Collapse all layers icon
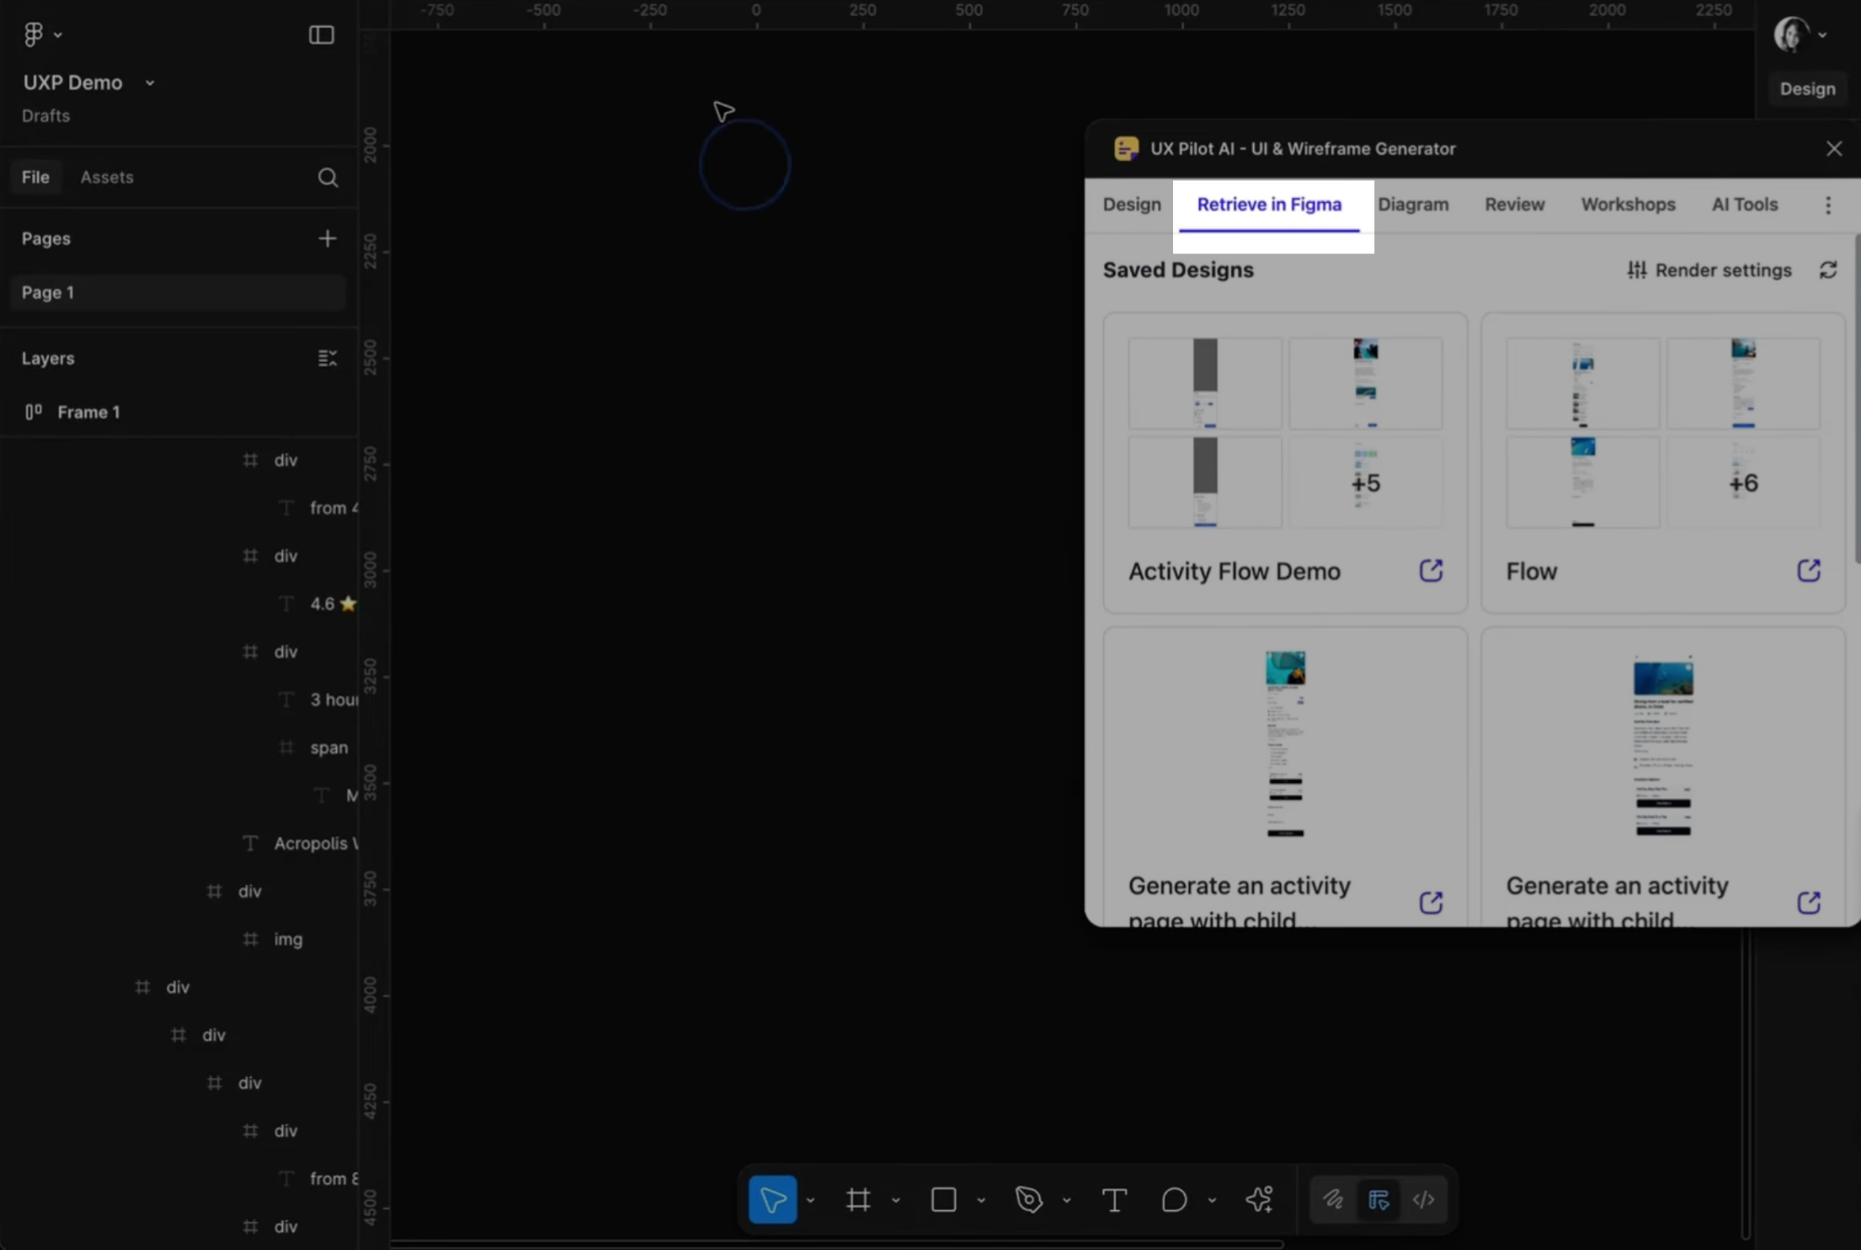Viewport: 1861px width, 1250px height. [327, 358]
